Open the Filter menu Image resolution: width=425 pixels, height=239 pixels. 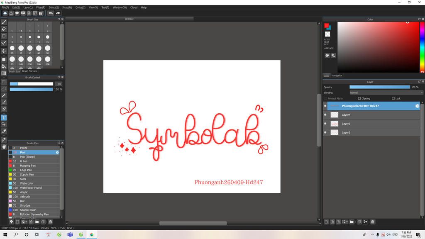41,7
